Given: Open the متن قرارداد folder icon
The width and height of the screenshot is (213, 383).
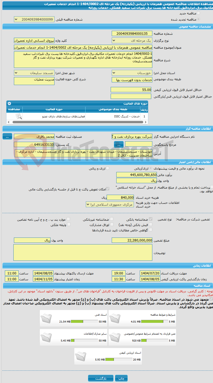Looking at the screenshot, I should (114, 337).
